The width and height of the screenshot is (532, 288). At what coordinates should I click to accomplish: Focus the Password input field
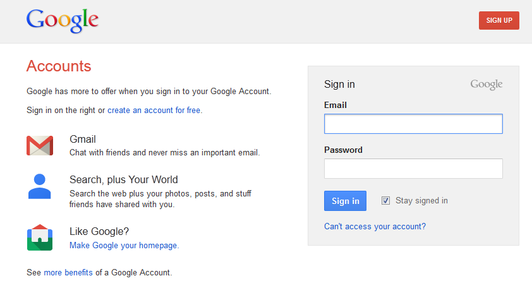point(413,169)
